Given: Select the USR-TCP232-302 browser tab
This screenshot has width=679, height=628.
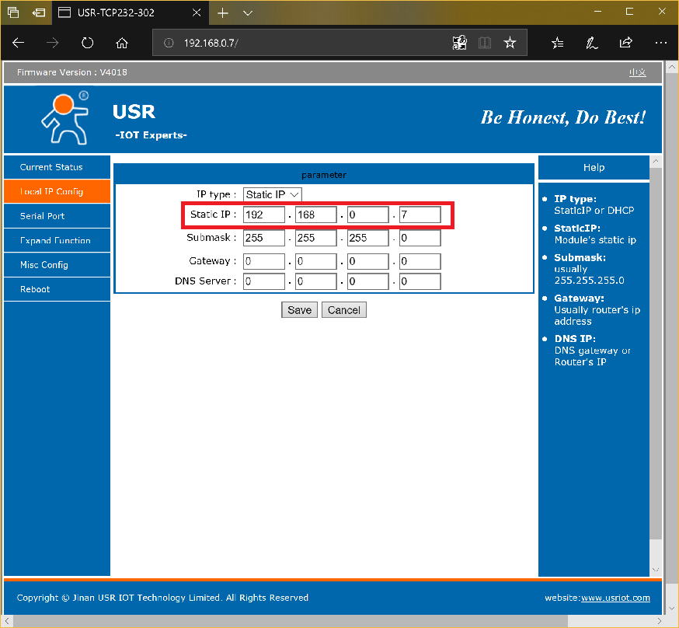Looking at the screenshot, I should [130, 12].
